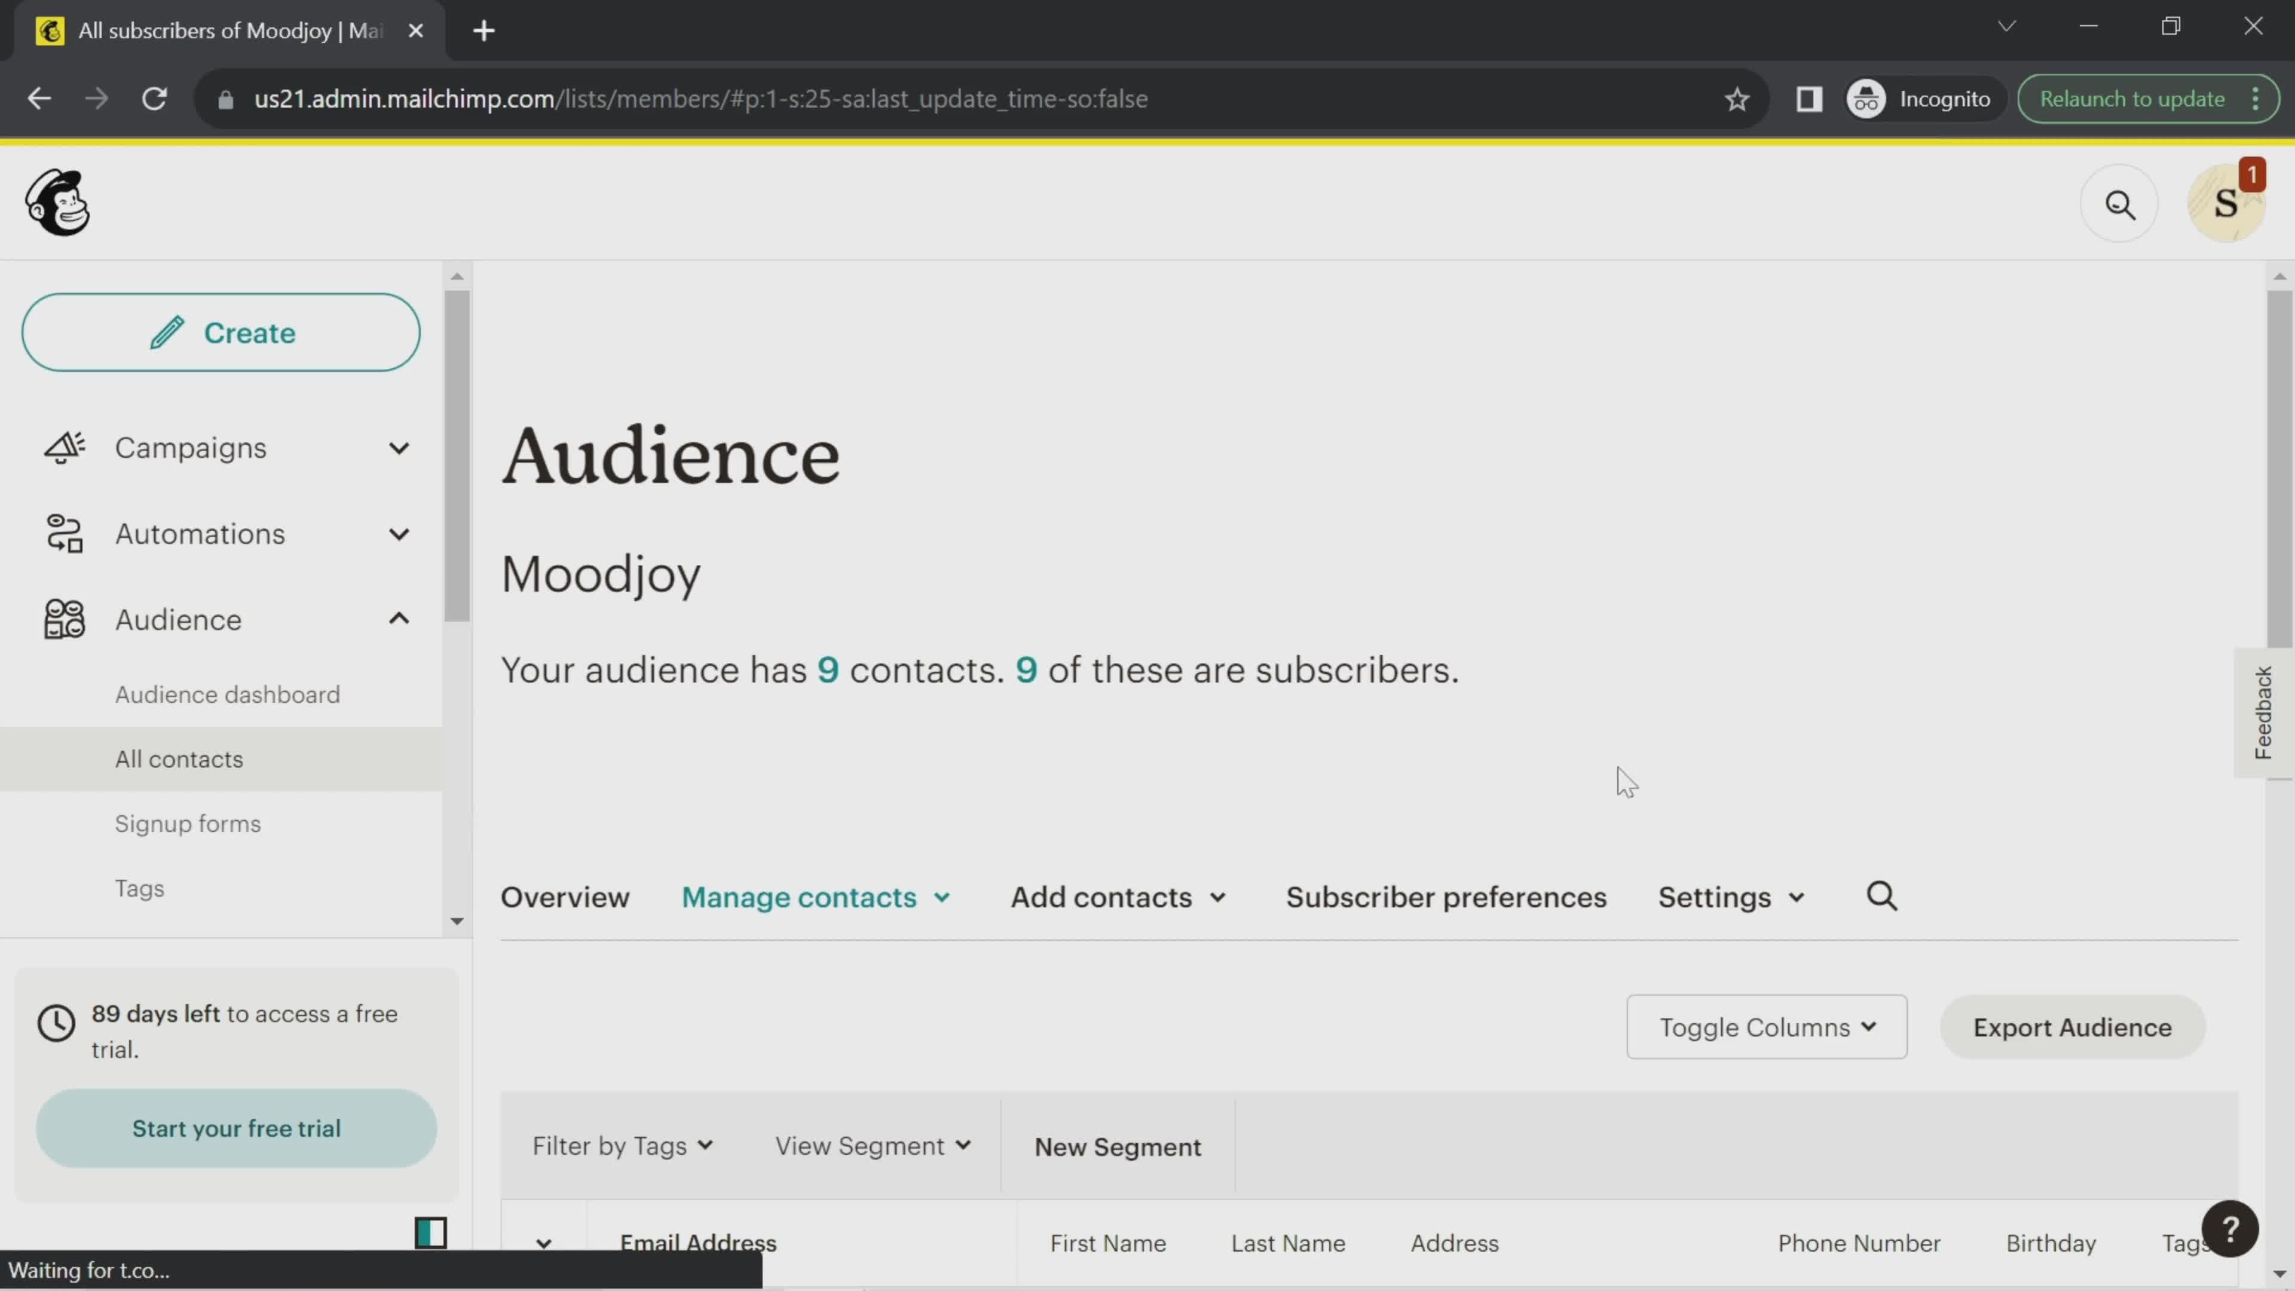Click the Mailchimp monkey logo icon

(x=55, y=203)
